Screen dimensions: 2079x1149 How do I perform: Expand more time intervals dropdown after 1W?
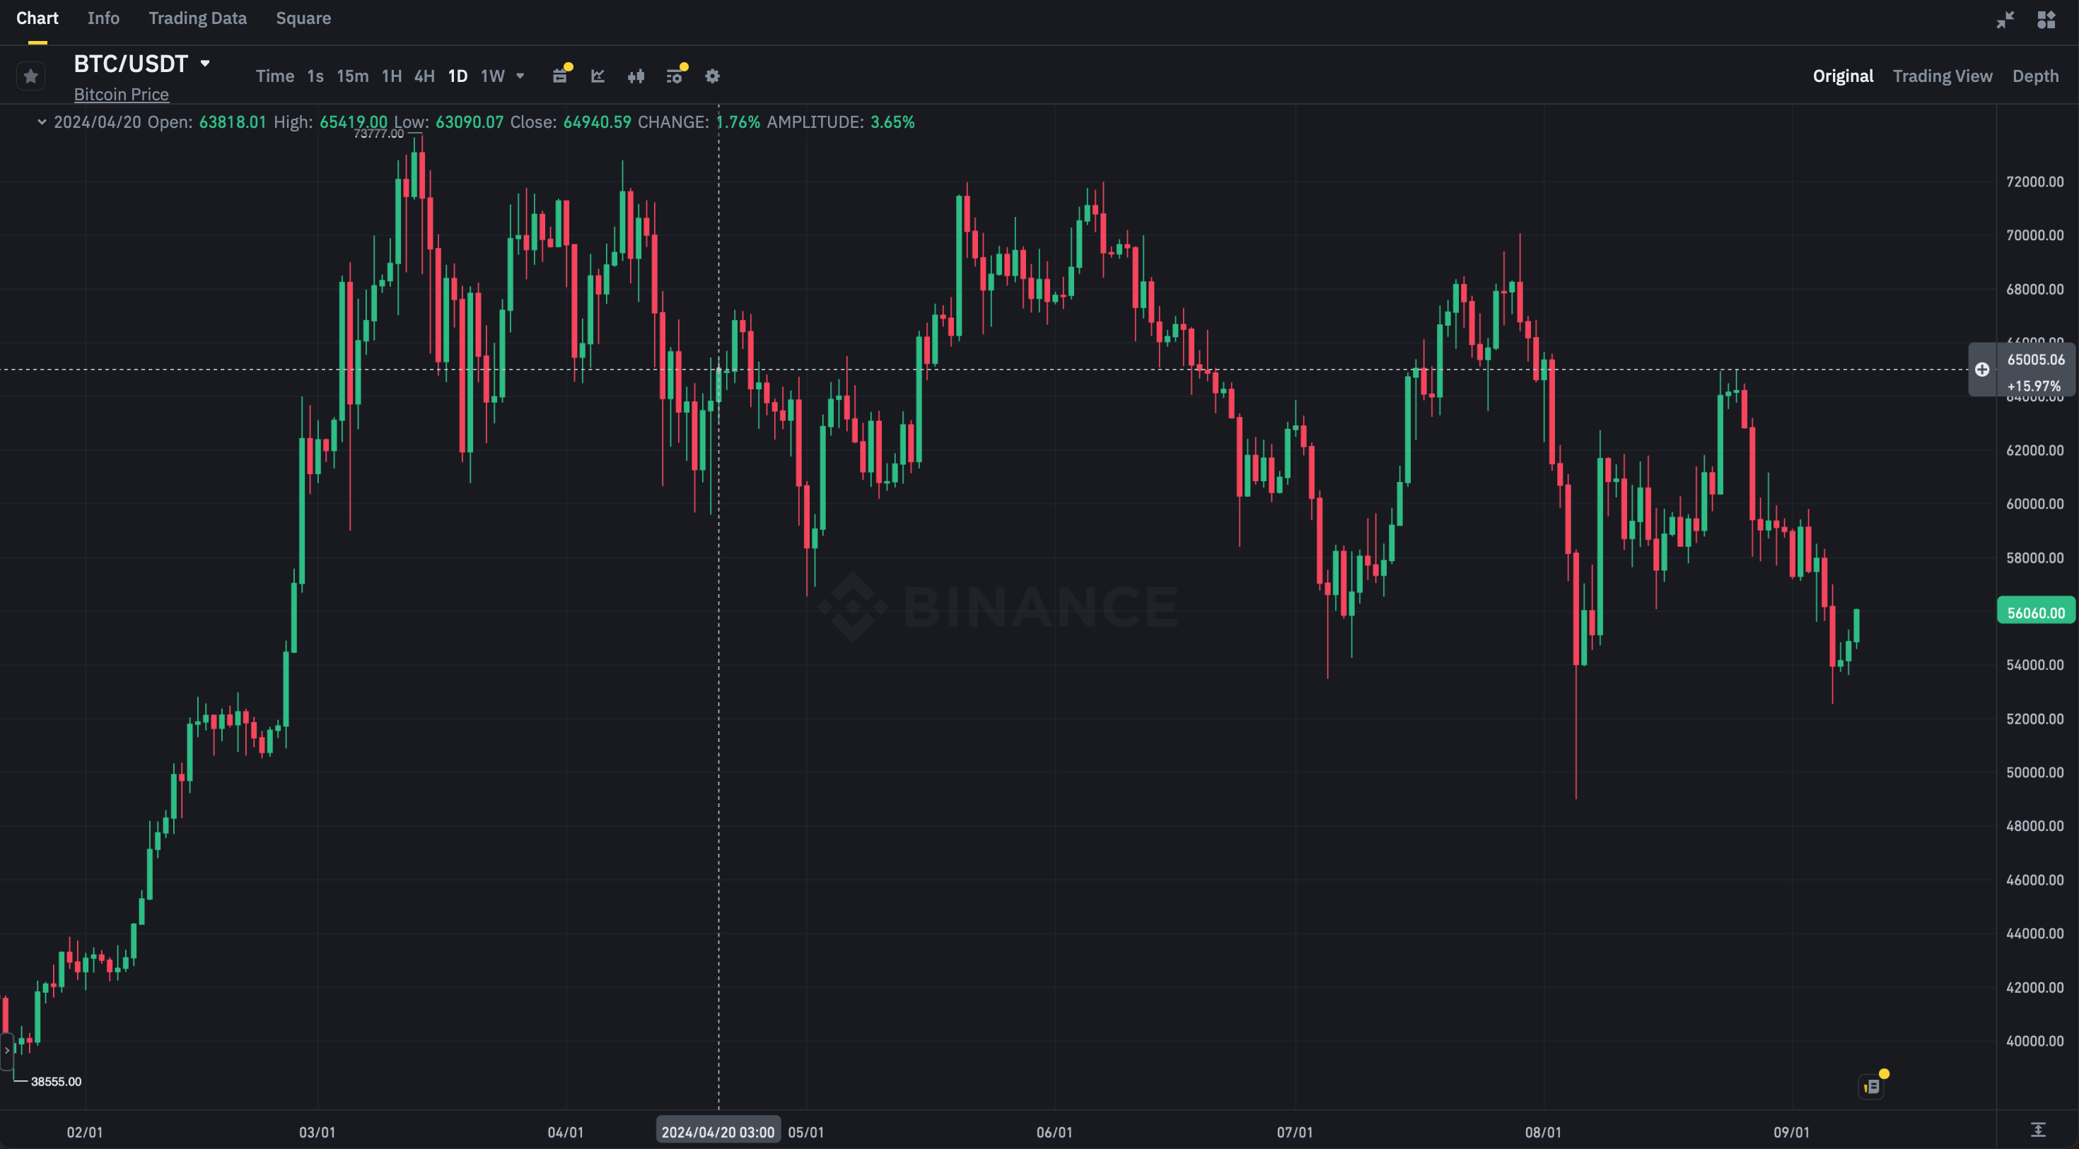click(x=520, y=76)
